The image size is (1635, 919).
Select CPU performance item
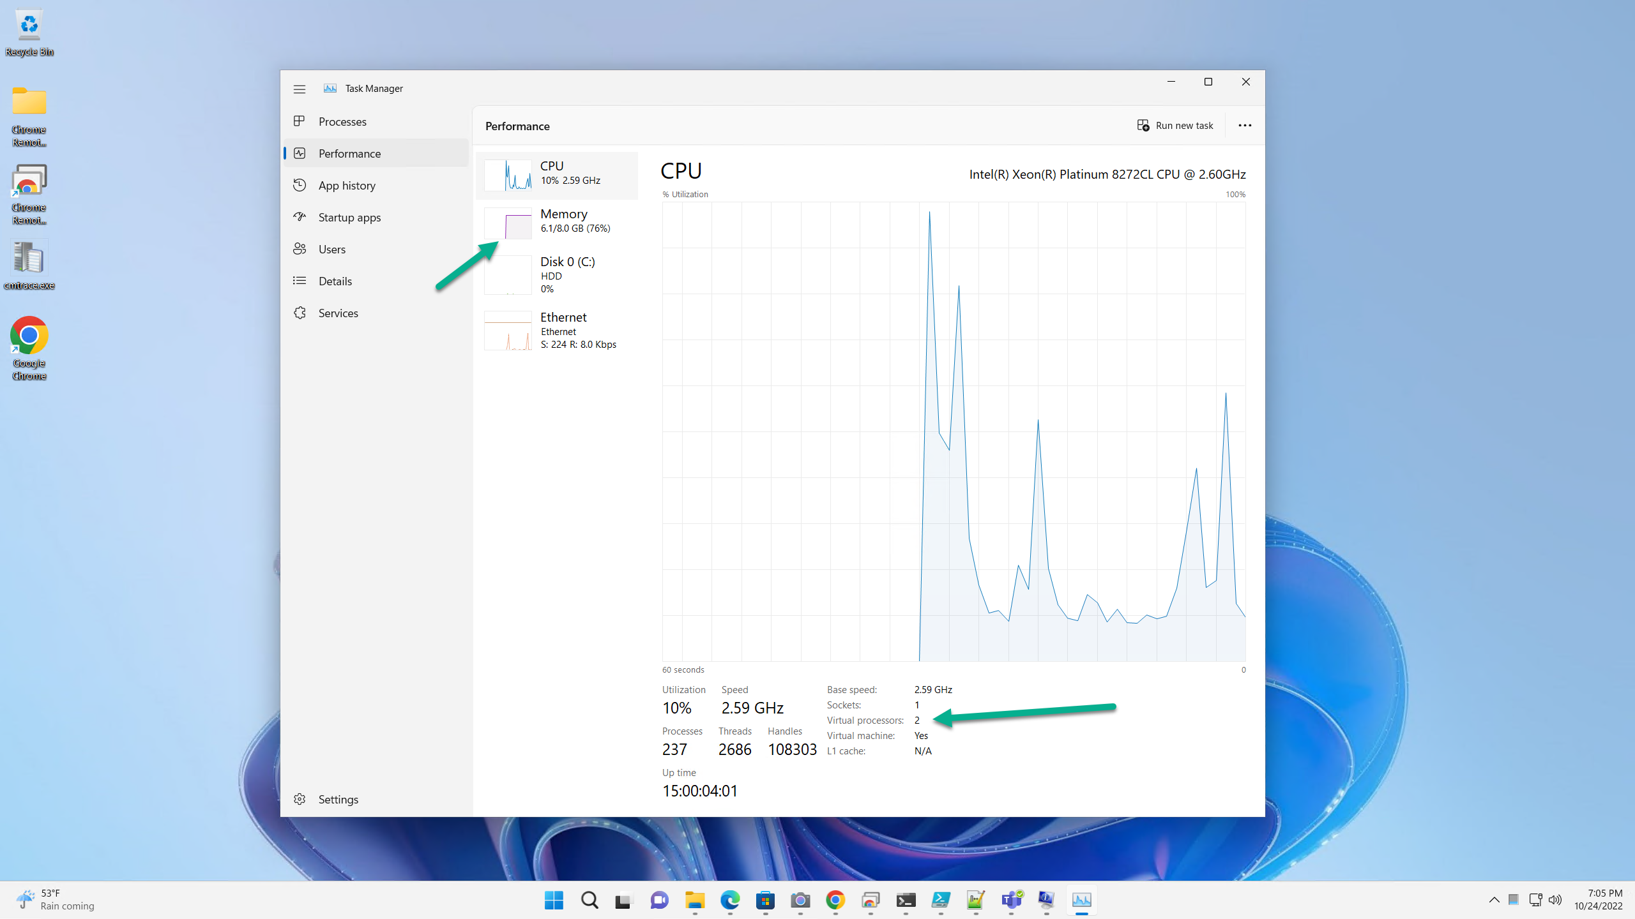[x=557, y=175]
